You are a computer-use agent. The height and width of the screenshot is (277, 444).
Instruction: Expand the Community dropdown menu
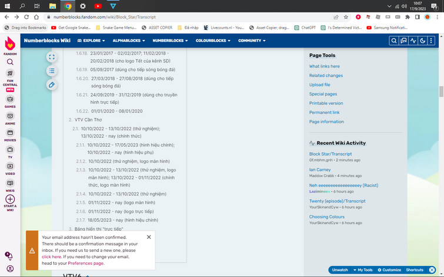(x=252, y=40)
